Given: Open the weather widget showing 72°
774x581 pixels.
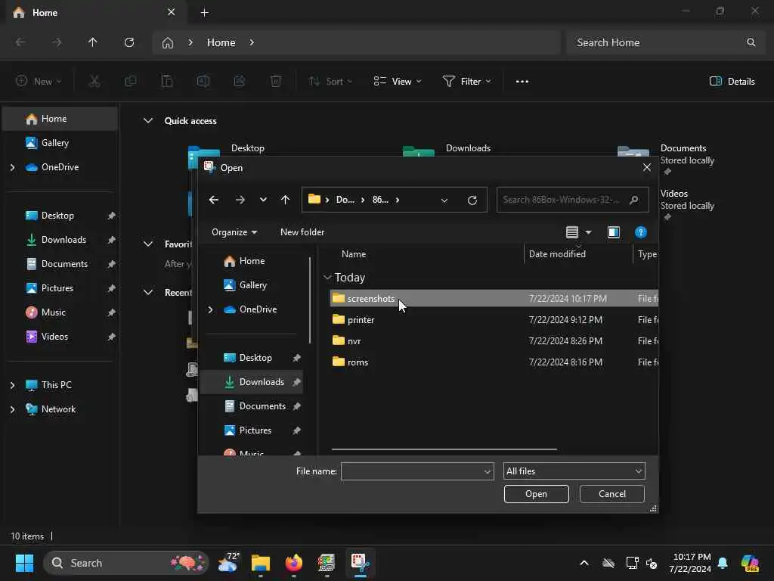Looking at the screenshot, I should pos(228,563).
